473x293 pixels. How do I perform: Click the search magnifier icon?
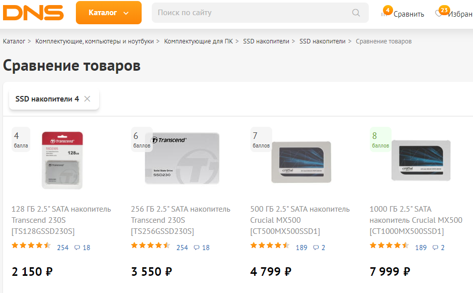point(356,13)
